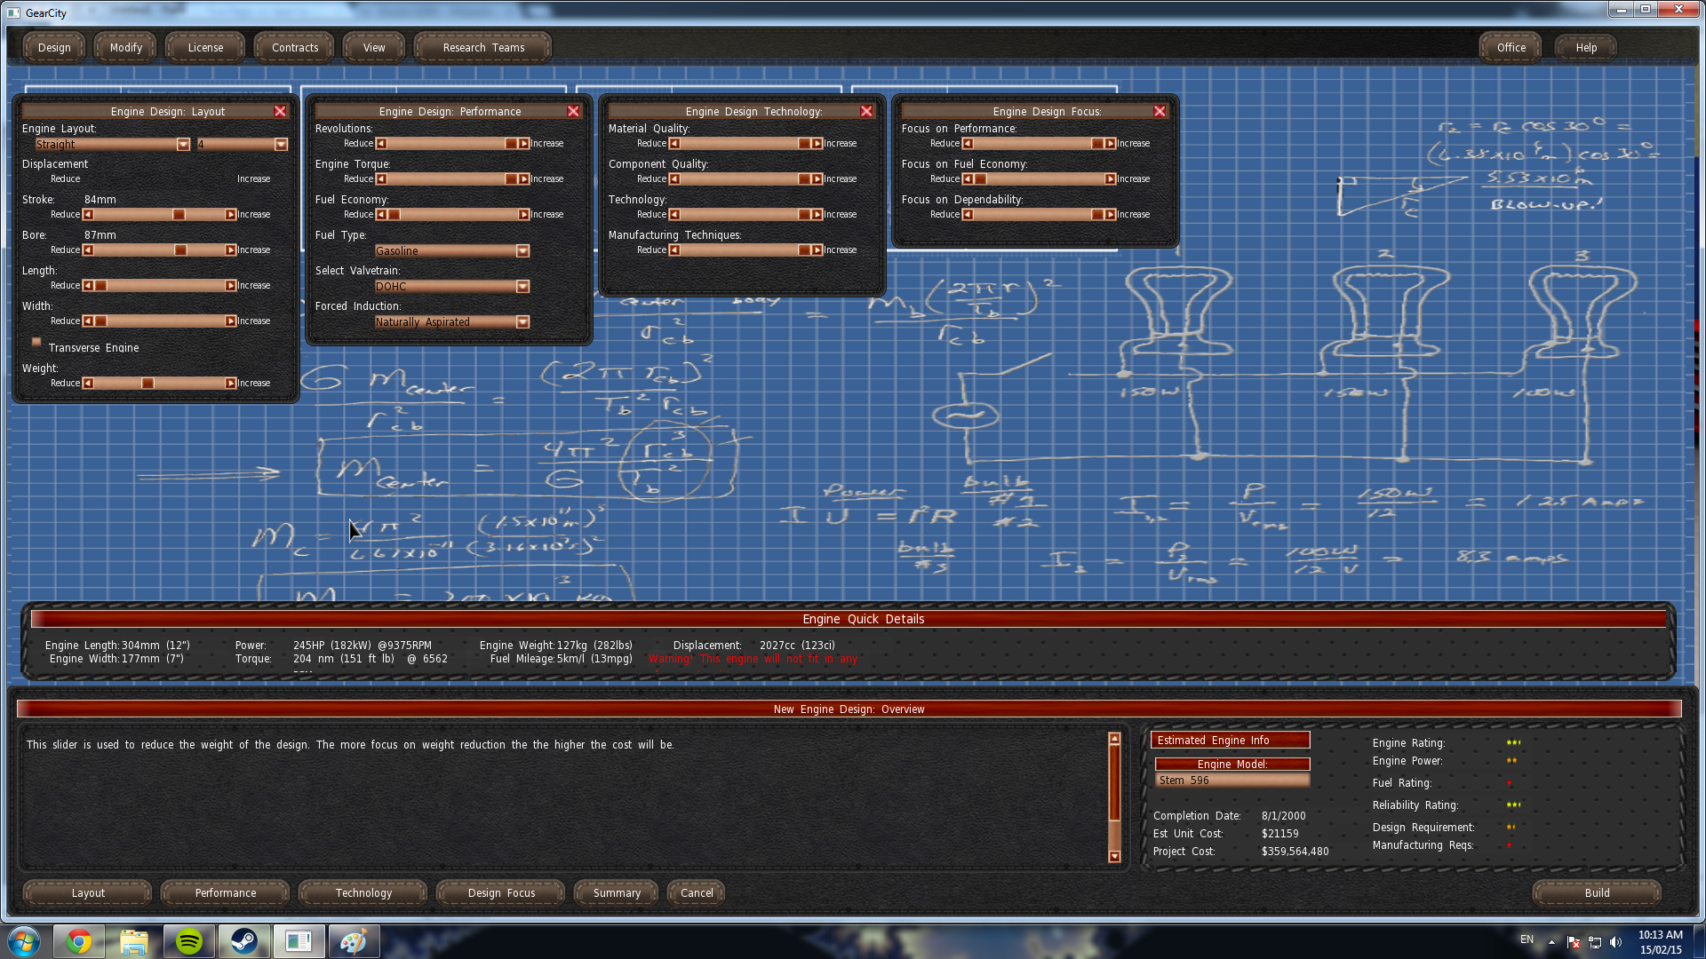
Task: Open Steam from the taskbar
Action: pyautogui.click(x=243, y=941)
